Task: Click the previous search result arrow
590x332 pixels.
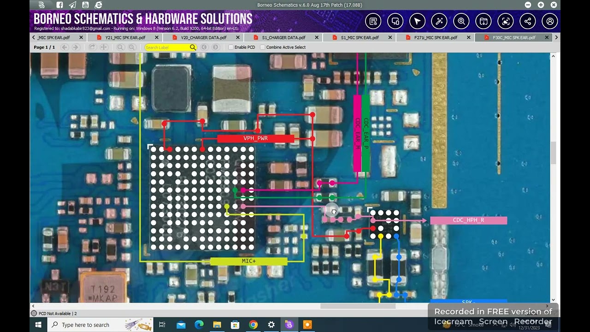Action: (x=204, y=47)
